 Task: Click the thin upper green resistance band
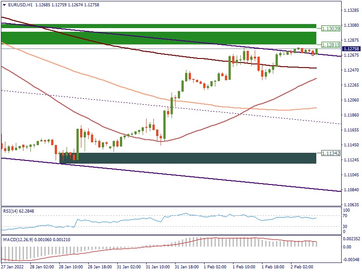[x=158, y=26]
